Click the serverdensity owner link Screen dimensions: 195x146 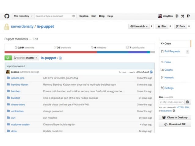point(22,27)
